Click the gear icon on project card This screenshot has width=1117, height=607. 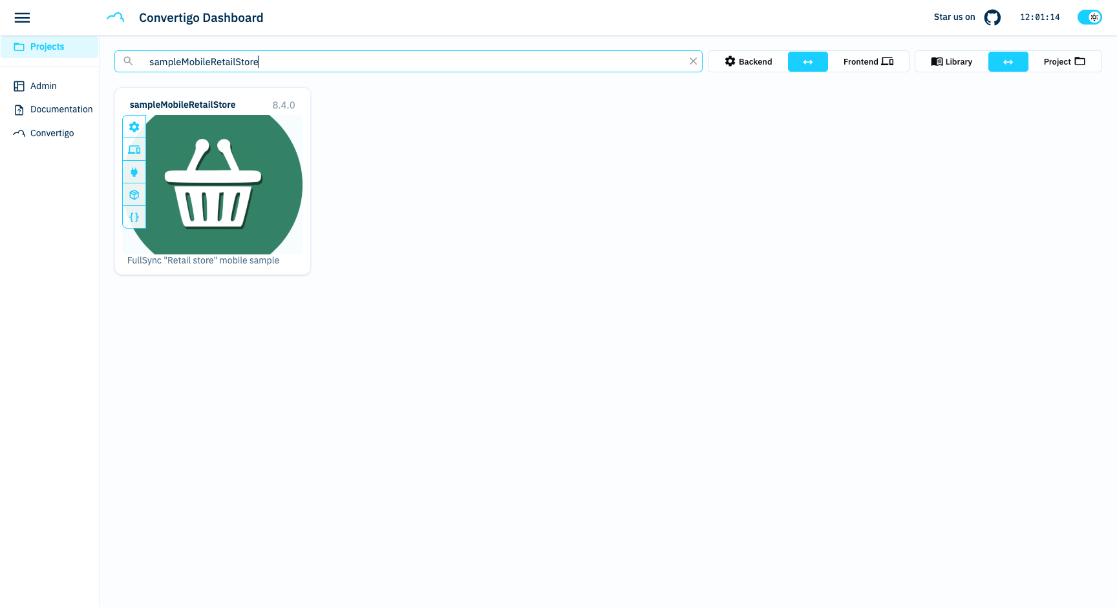134,127
